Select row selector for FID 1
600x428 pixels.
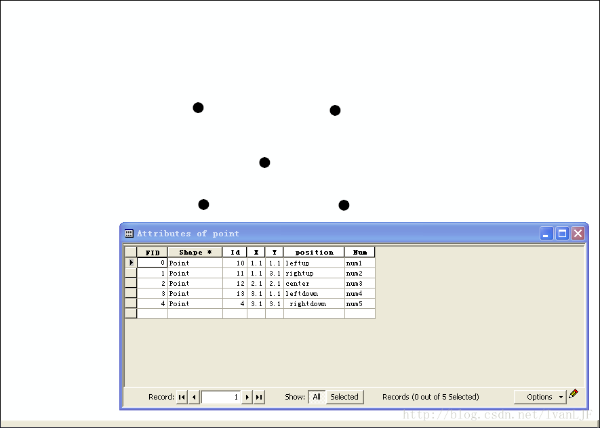pos(131,273)
